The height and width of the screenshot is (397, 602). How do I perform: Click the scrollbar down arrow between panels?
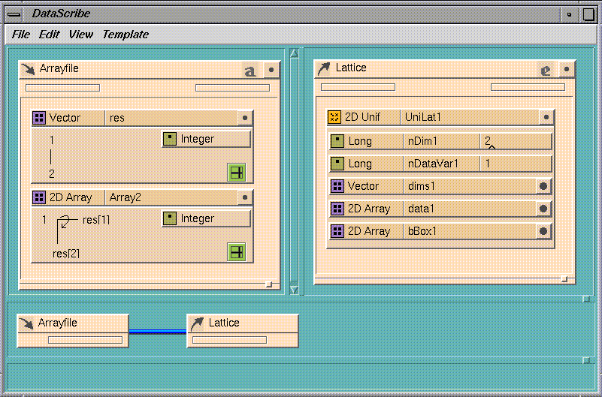pos(294,289)
